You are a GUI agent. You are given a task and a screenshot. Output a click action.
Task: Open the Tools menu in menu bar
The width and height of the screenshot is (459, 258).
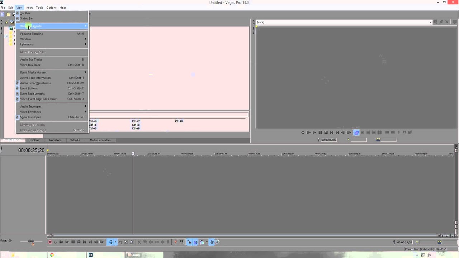click(x=39, y=8)
